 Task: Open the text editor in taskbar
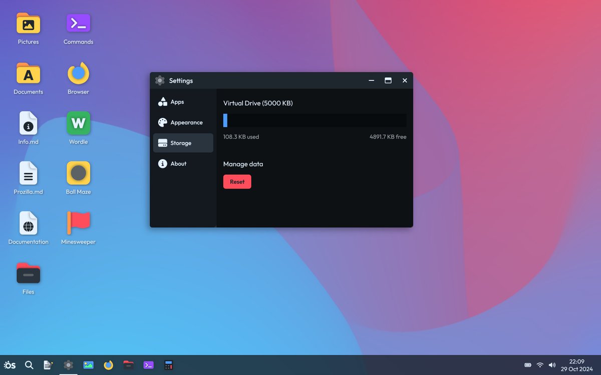click(x=49, y=365)
